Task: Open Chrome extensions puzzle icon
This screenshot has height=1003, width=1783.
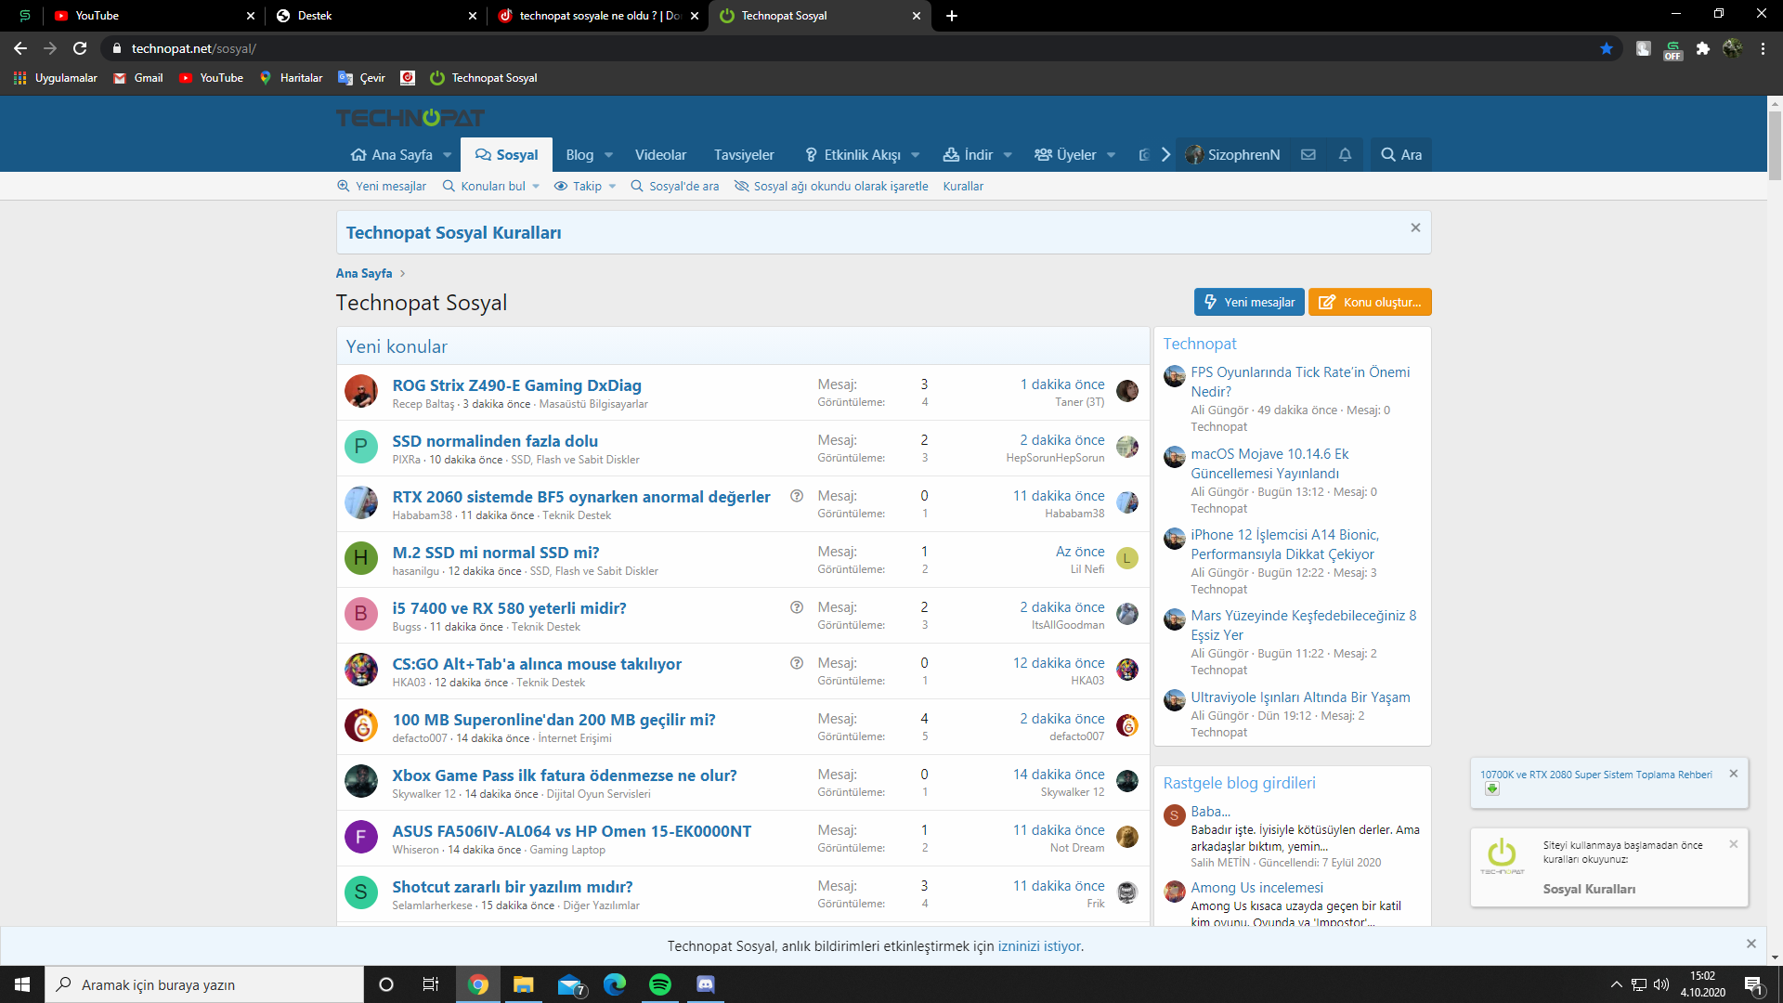Action: [x=1702, y=48]
